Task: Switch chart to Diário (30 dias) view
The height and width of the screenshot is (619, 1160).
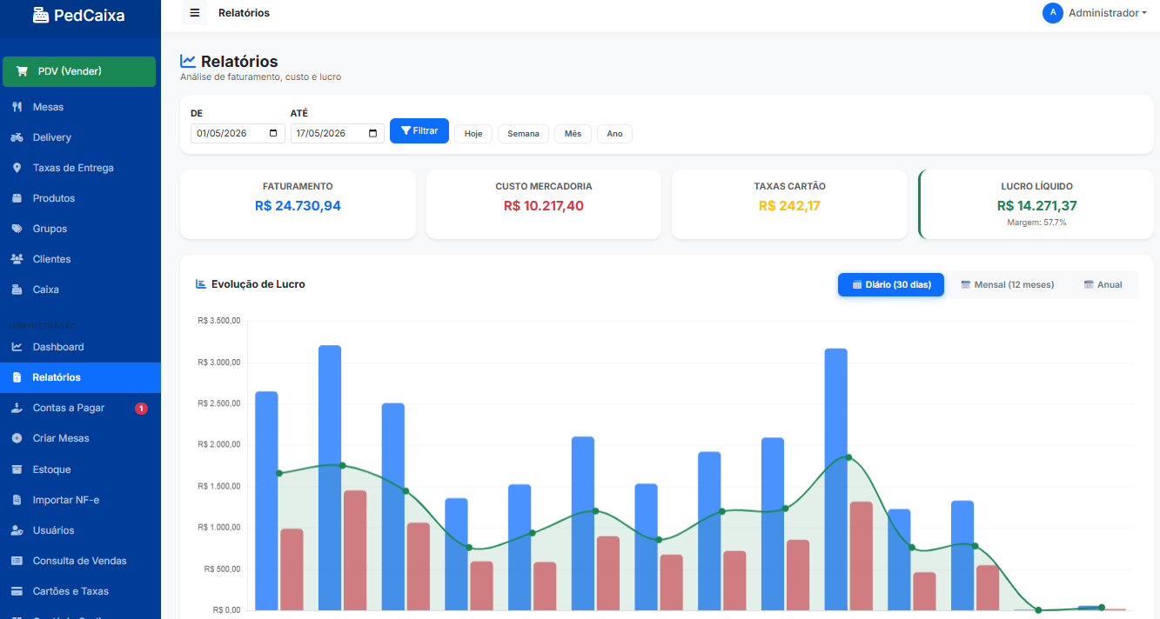Action: point(891,284)
